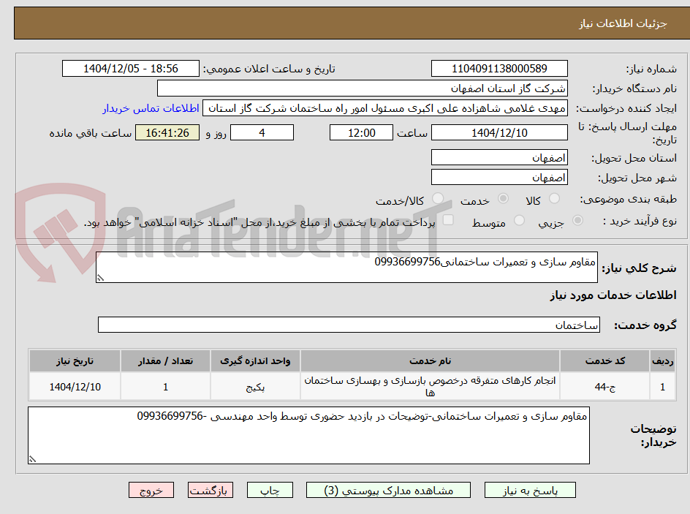Click the گروه خدمت field ساختمان

[x=349, y=325]
